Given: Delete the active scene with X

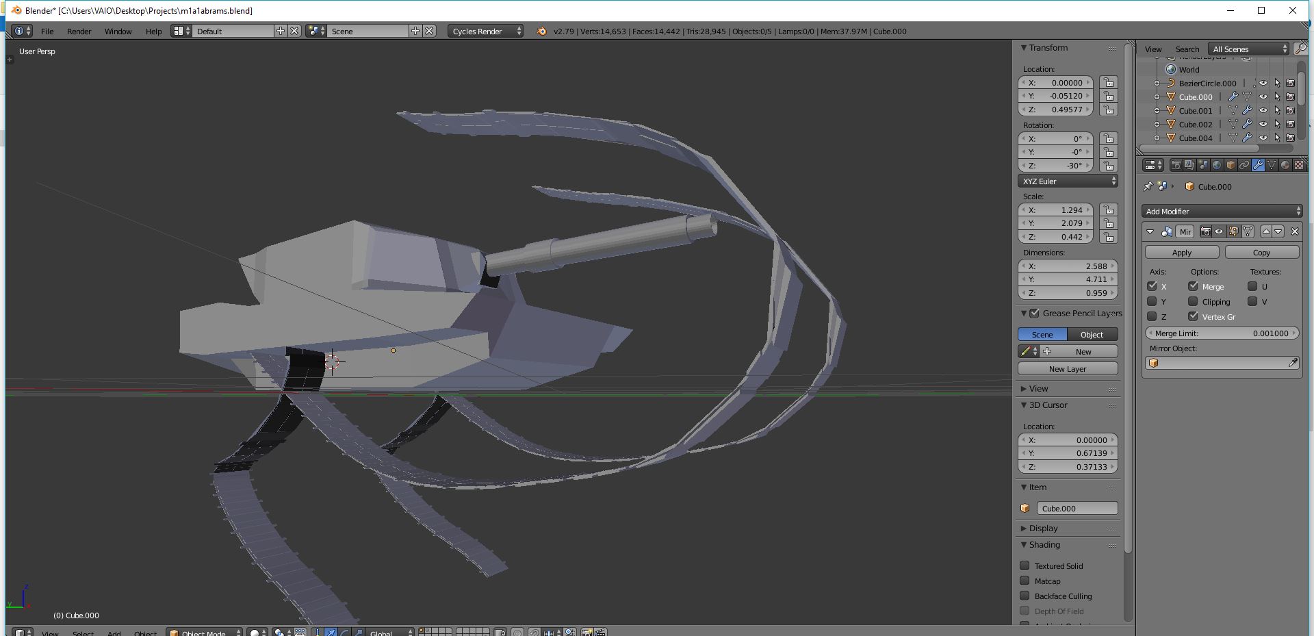Looking at the screenshot, I should [x=429, y=31].
